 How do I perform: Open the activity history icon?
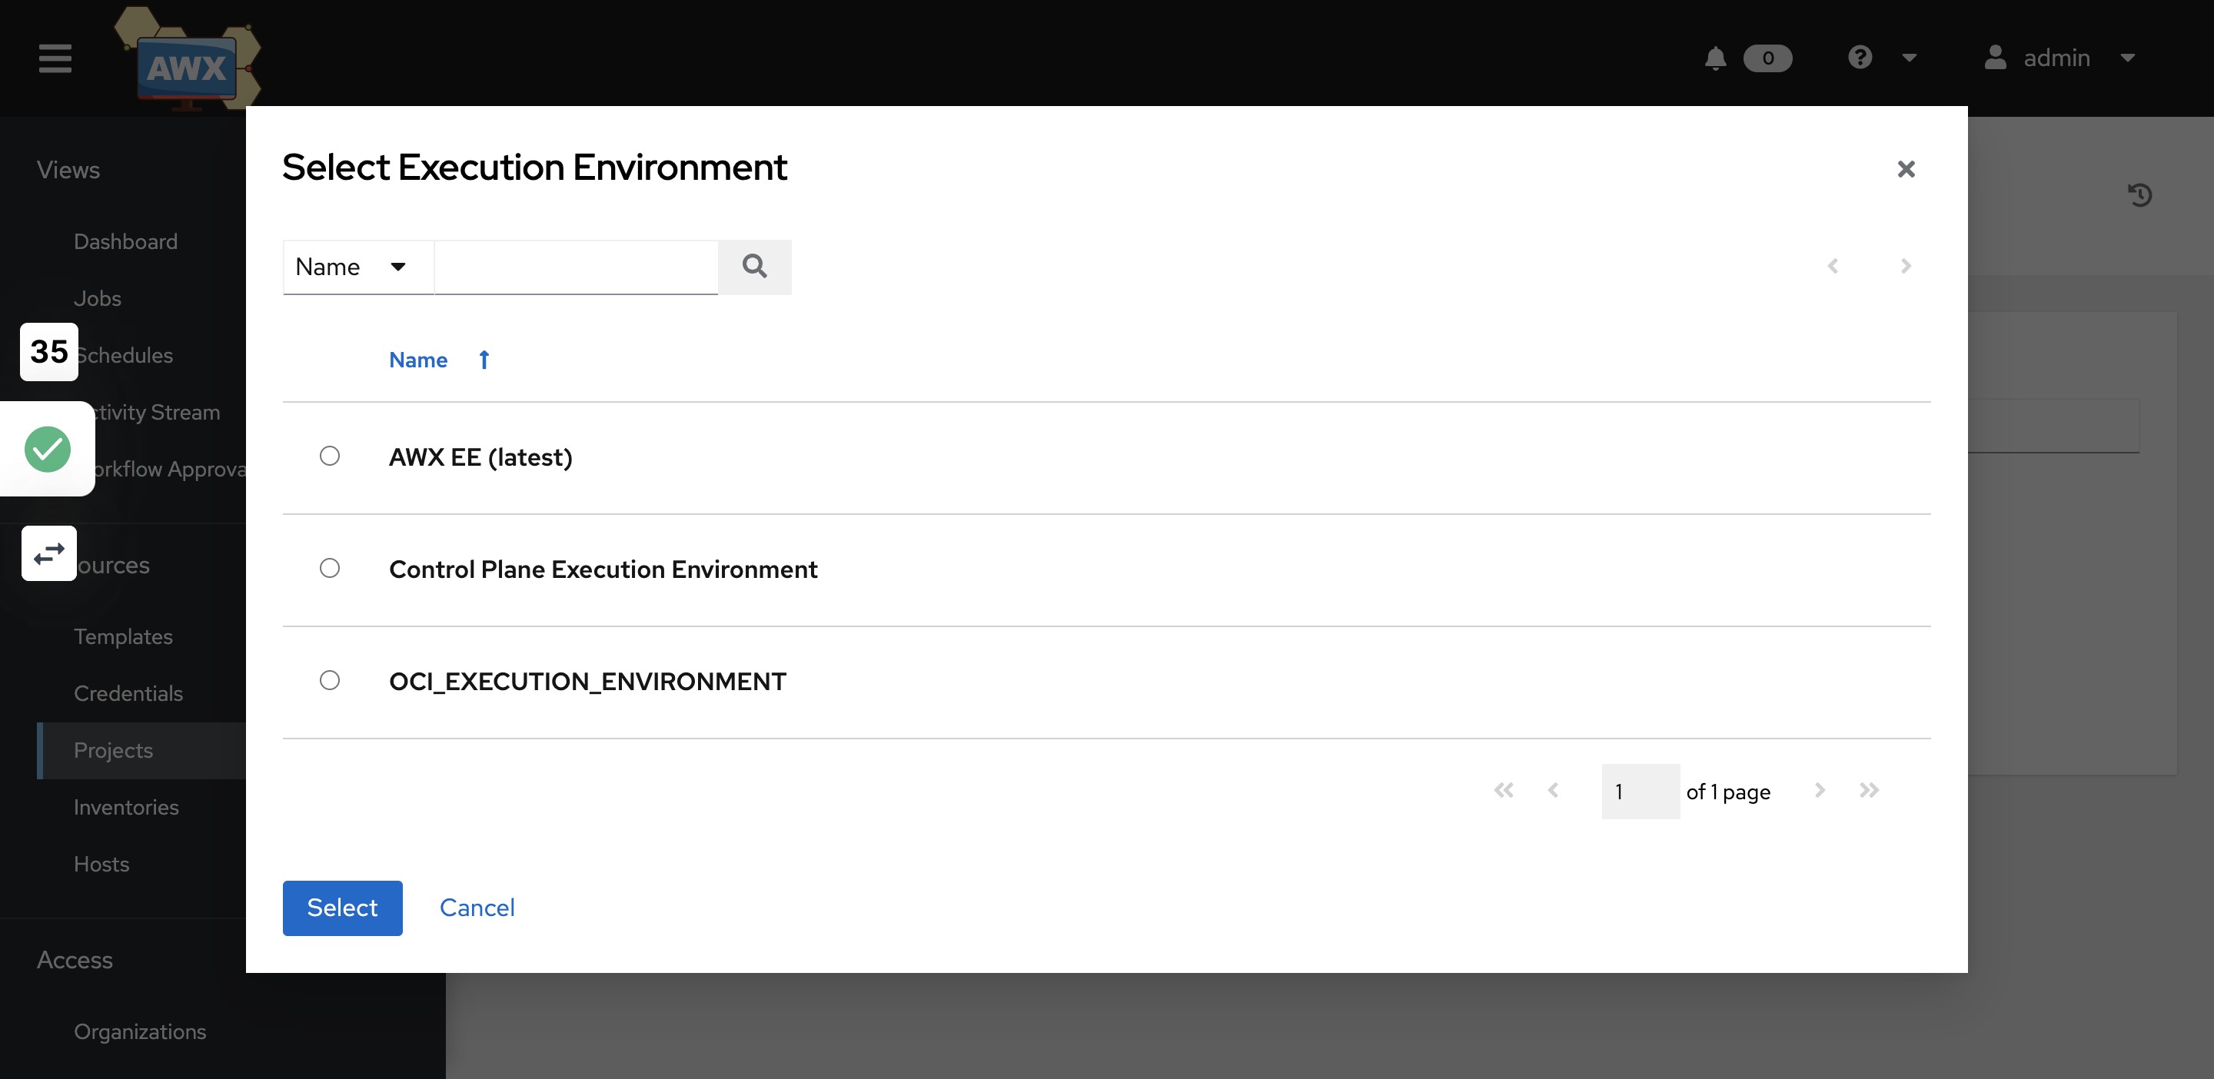[2139, 195]
